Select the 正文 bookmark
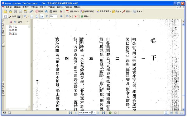This screenshot has width=187, height=117. tap(13, 34)
